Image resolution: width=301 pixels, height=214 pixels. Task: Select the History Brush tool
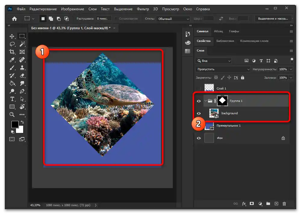[x=12, y=76]
